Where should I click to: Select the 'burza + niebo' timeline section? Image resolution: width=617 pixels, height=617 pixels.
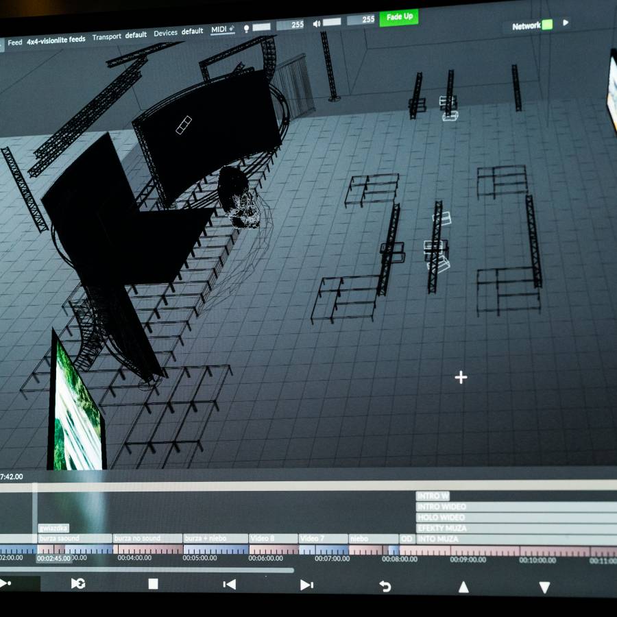tap(215, 539)
